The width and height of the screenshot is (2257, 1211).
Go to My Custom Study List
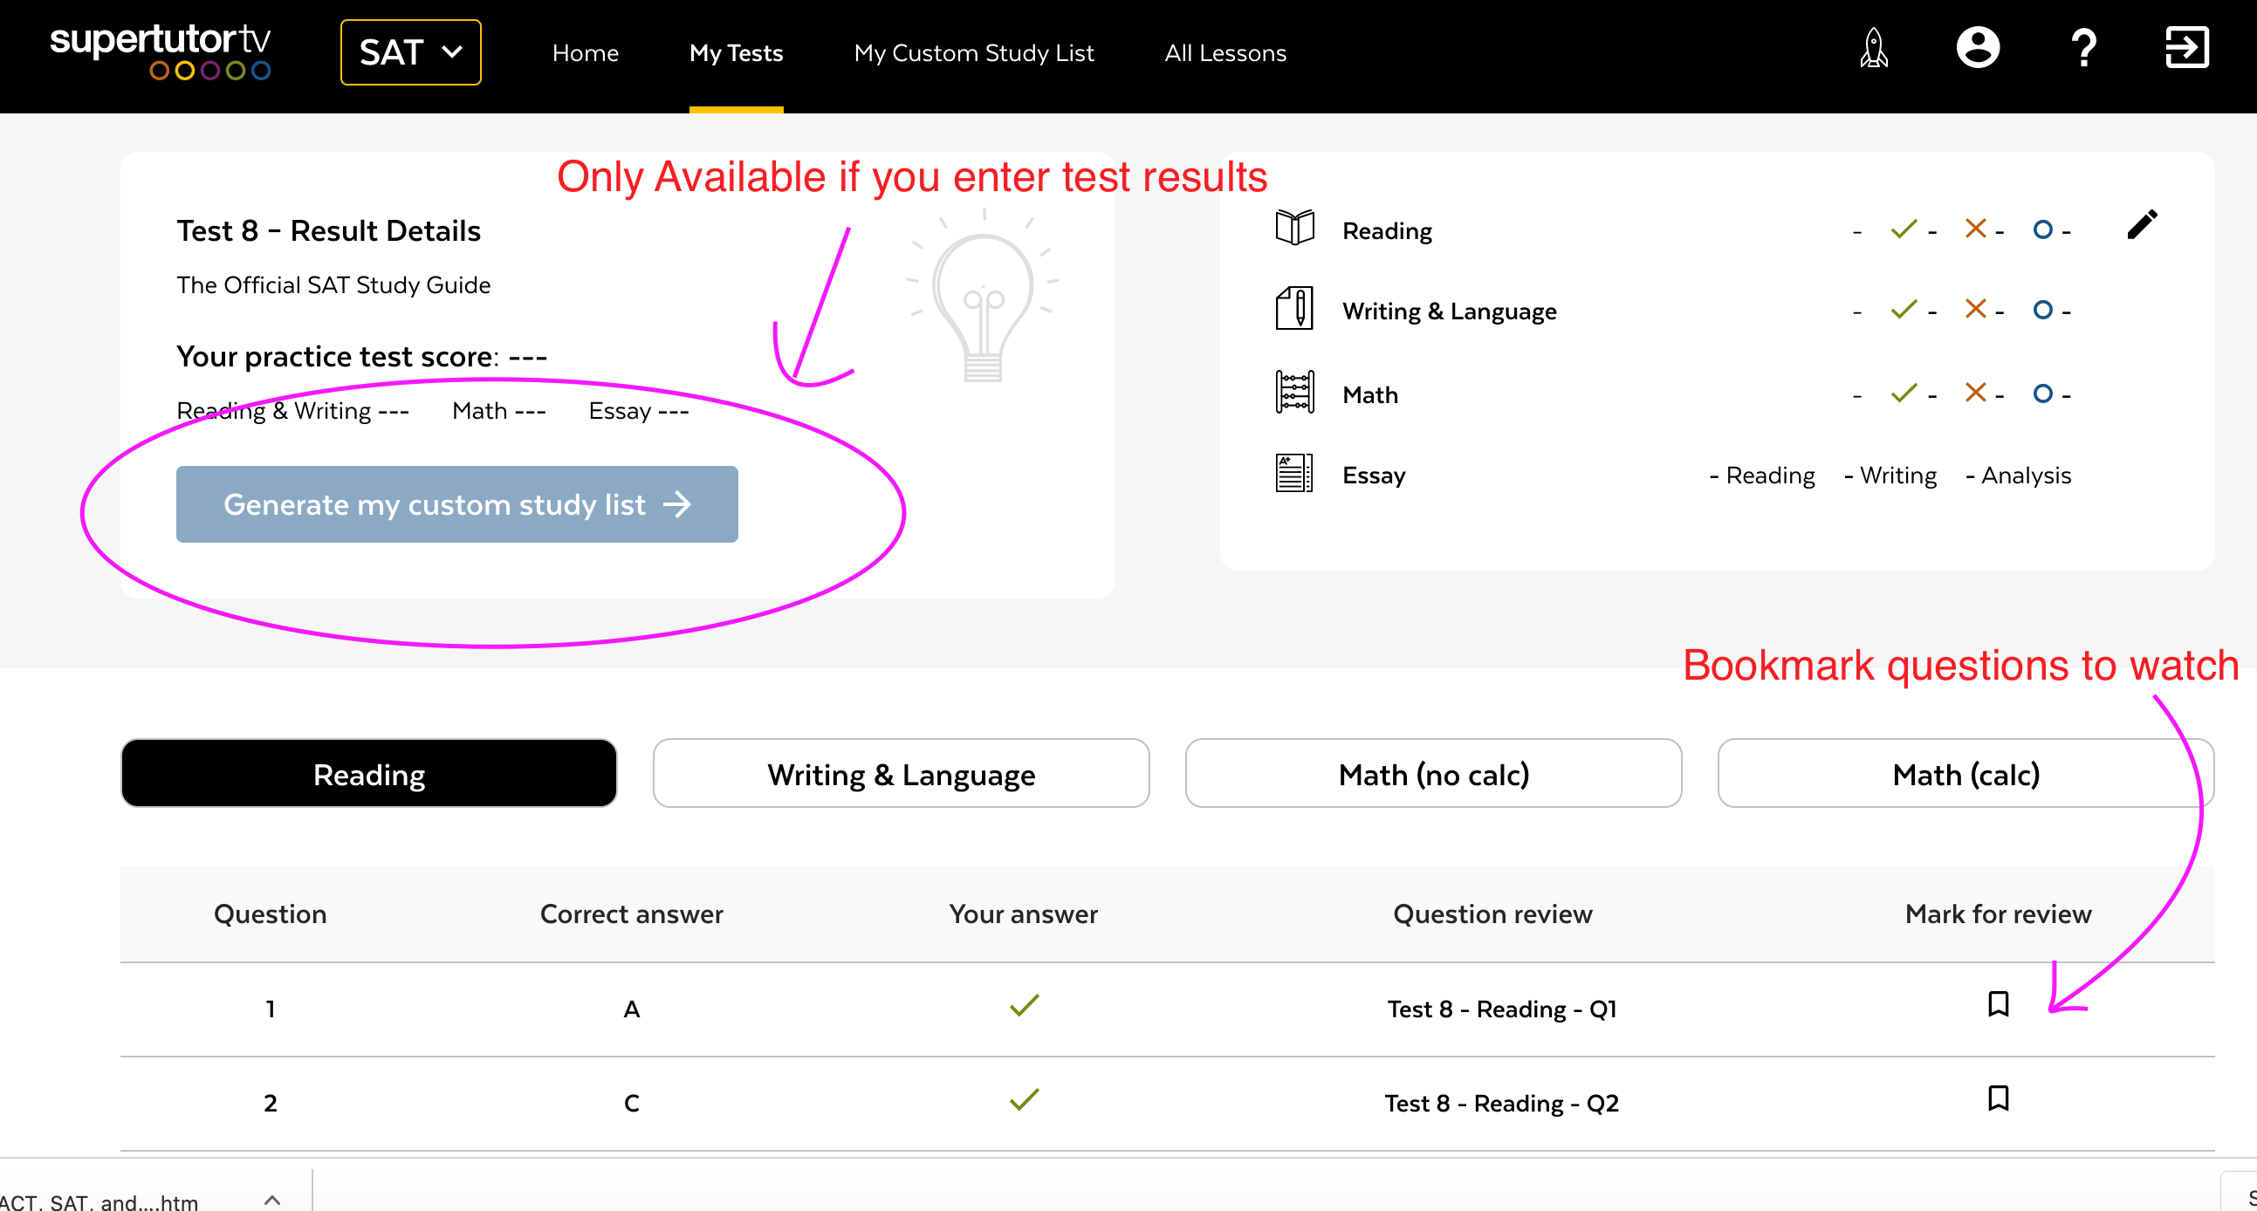tap(973, 53)
